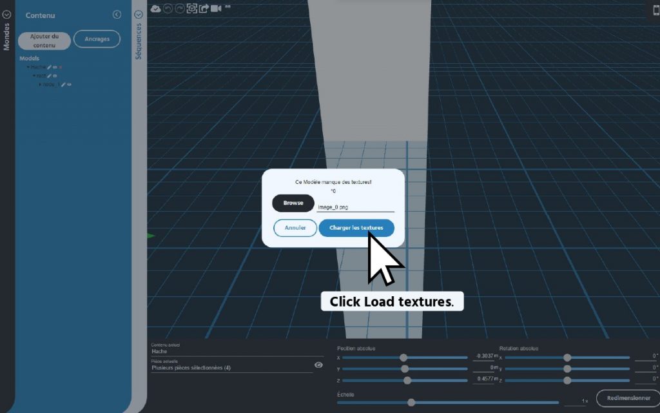Click Annuler in the textures dialog

[295, 228]
